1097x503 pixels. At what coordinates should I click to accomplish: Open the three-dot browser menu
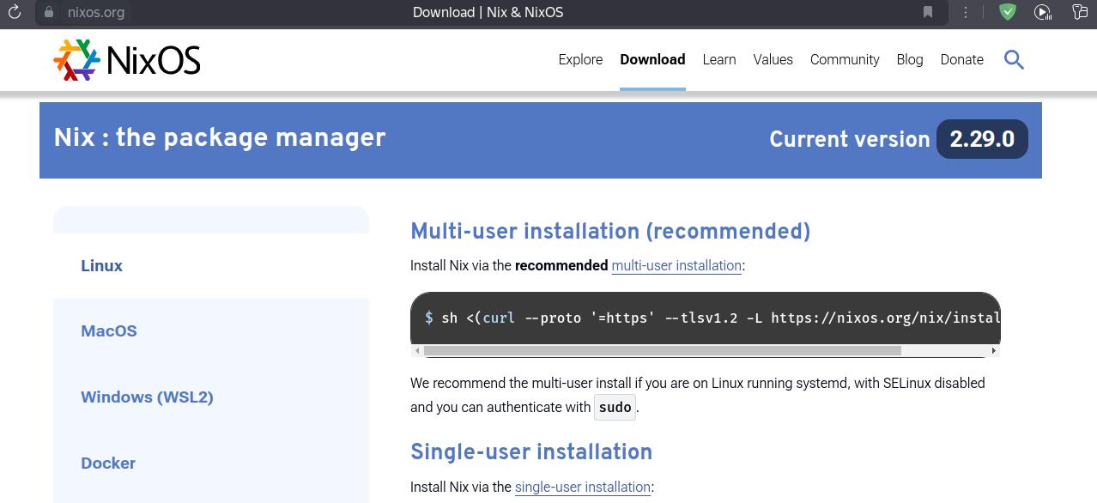point(966,12)
